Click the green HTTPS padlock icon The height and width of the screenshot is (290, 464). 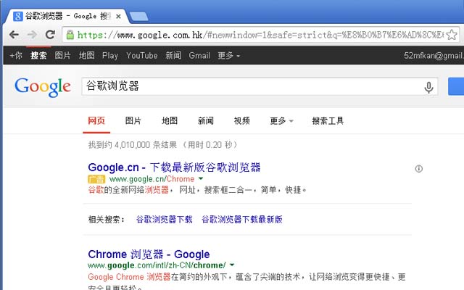[x=70, y=35]
